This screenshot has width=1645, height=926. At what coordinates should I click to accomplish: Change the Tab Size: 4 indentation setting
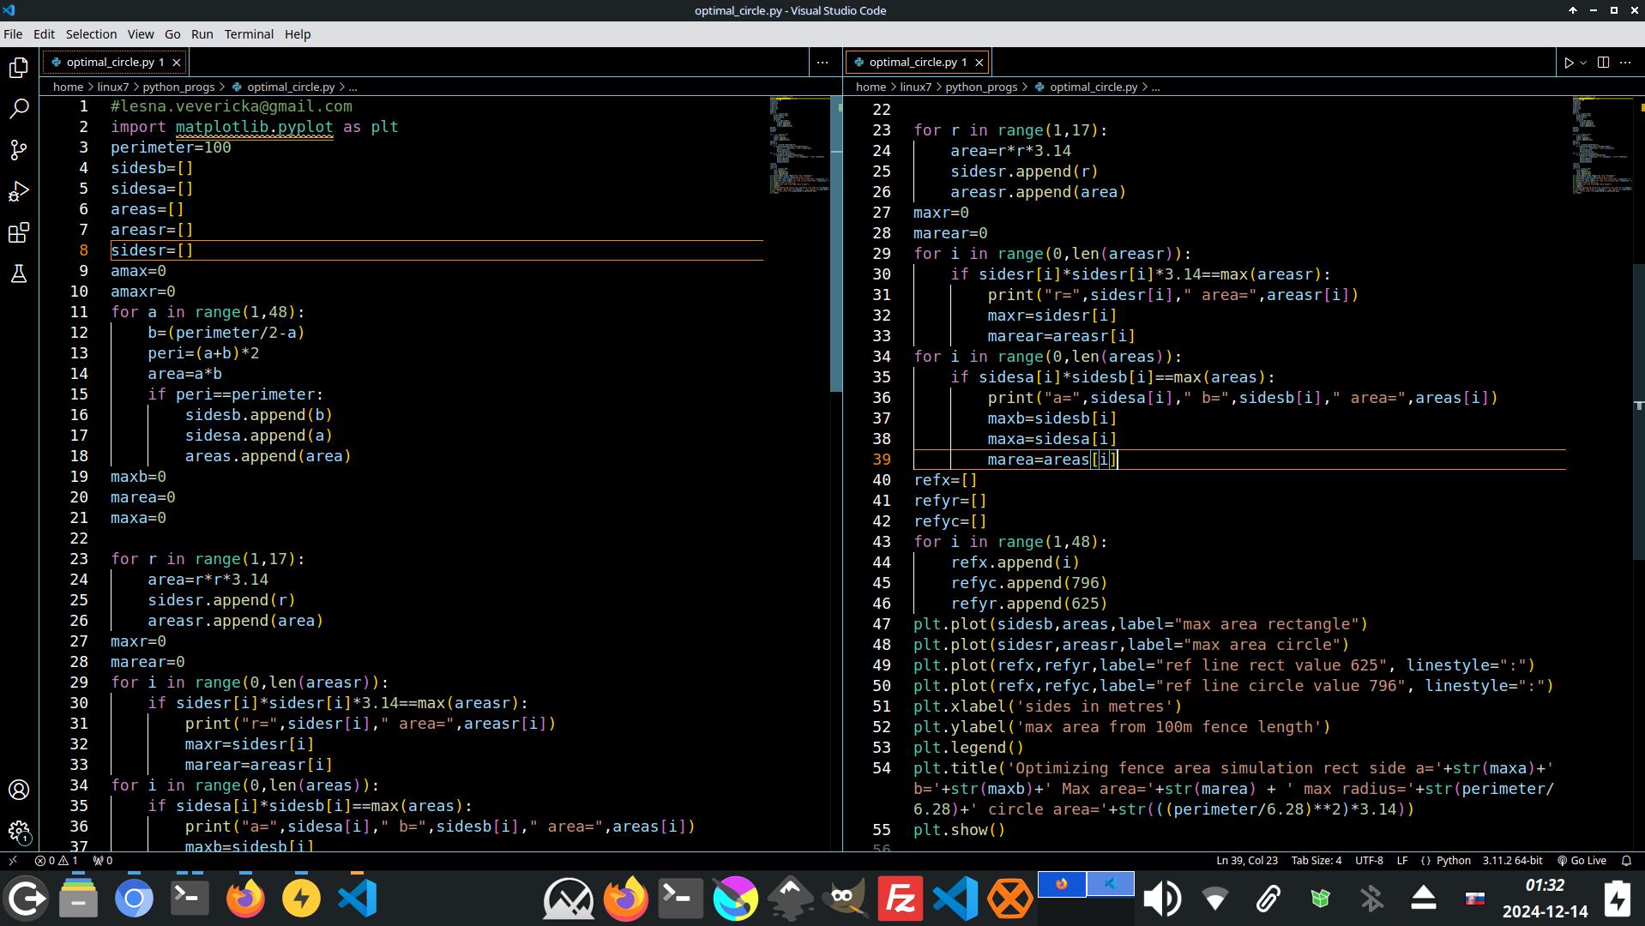[1316, 860]
